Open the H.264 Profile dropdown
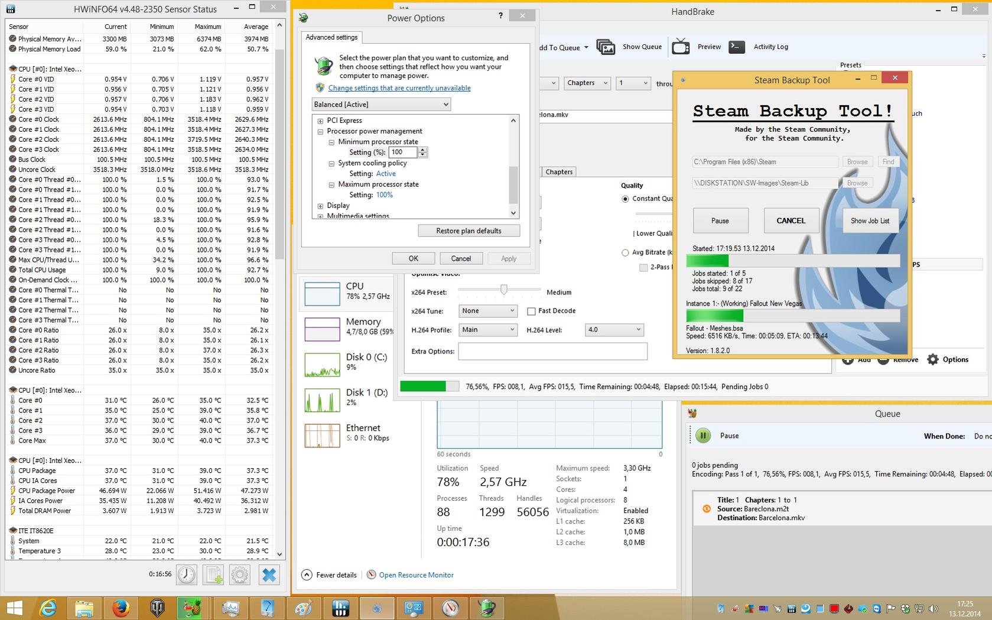This screenshot has height=620, width=992. 488,330
